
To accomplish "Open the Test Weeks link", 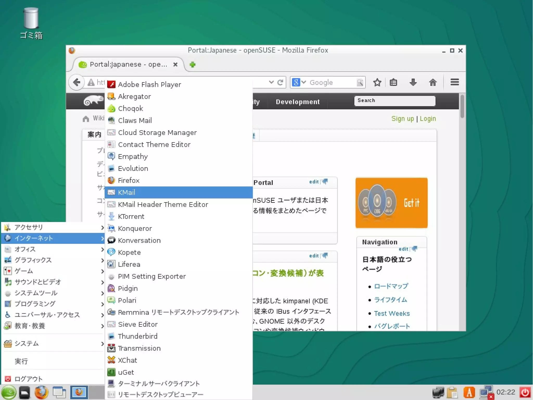I will [x=392, y=313].
